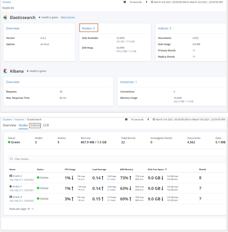Sort by the Load Average column header
The height and width of the screenshot is (232, 228).
click(99, 169)
